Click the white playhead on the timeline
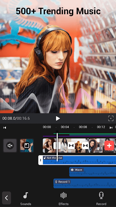 (x=57, y=146)
